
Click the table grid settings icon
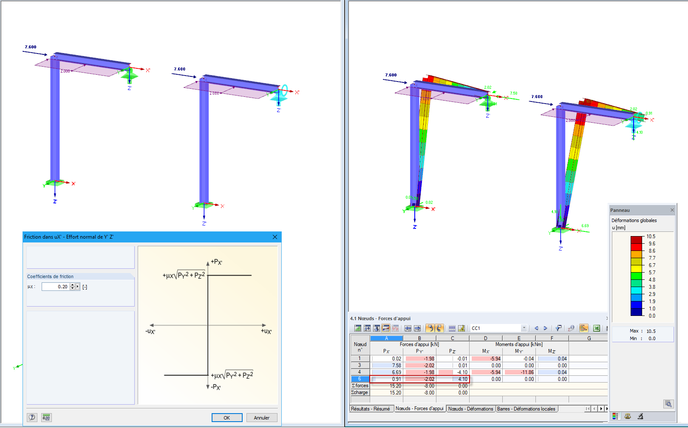point(452,328)
